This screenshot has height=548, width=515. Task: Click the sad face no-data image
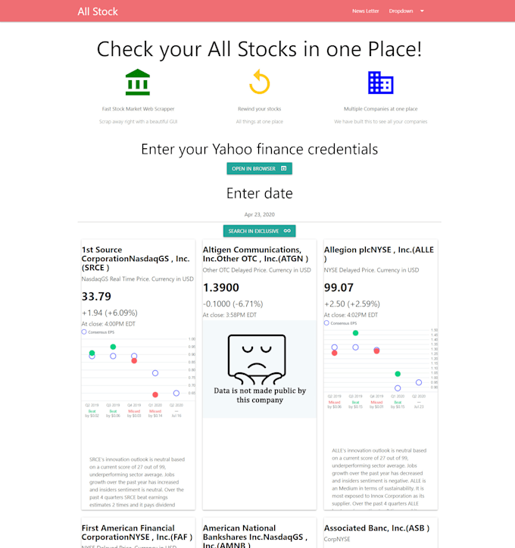tap(260, 369)
